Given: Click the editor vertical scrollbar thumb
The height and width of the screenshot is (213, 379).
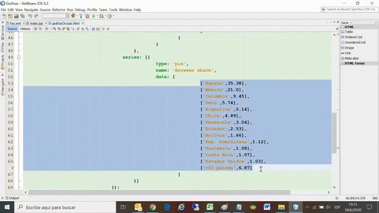Looking at the screenshot, I should (334, 133).
